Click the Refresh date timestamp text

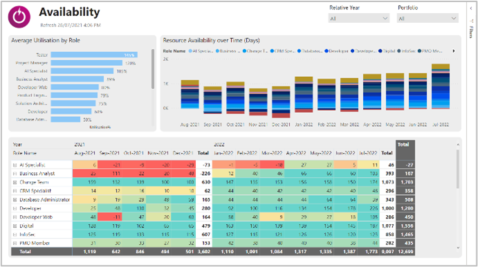click(x=71, y=26)
